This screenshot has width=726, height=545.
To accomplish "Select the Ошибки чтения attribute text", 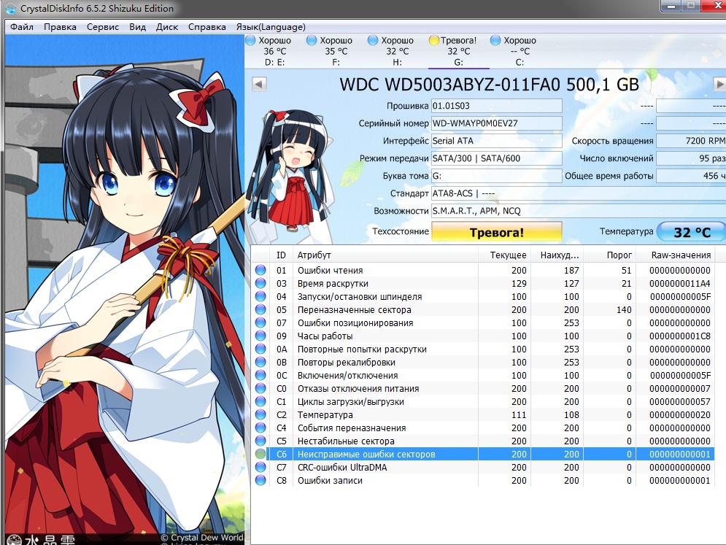I will pos(330,271).
